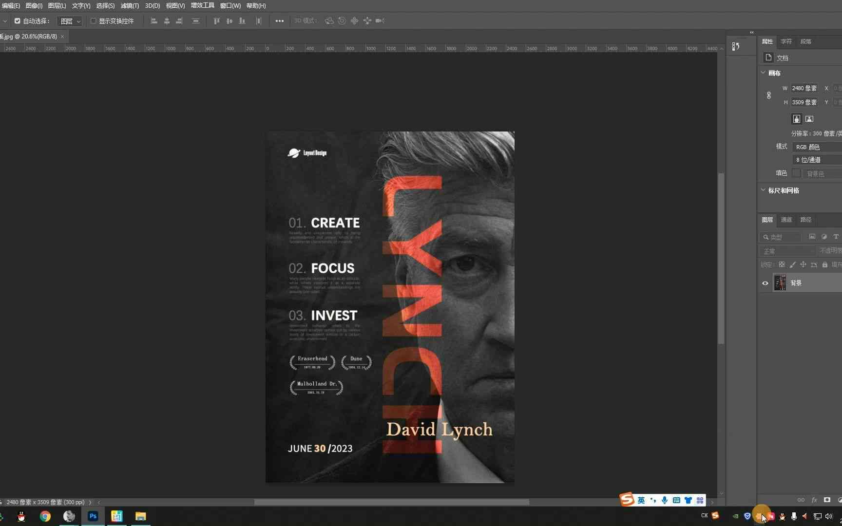Select the 背景 layer thumbnail

coord(780,283)
